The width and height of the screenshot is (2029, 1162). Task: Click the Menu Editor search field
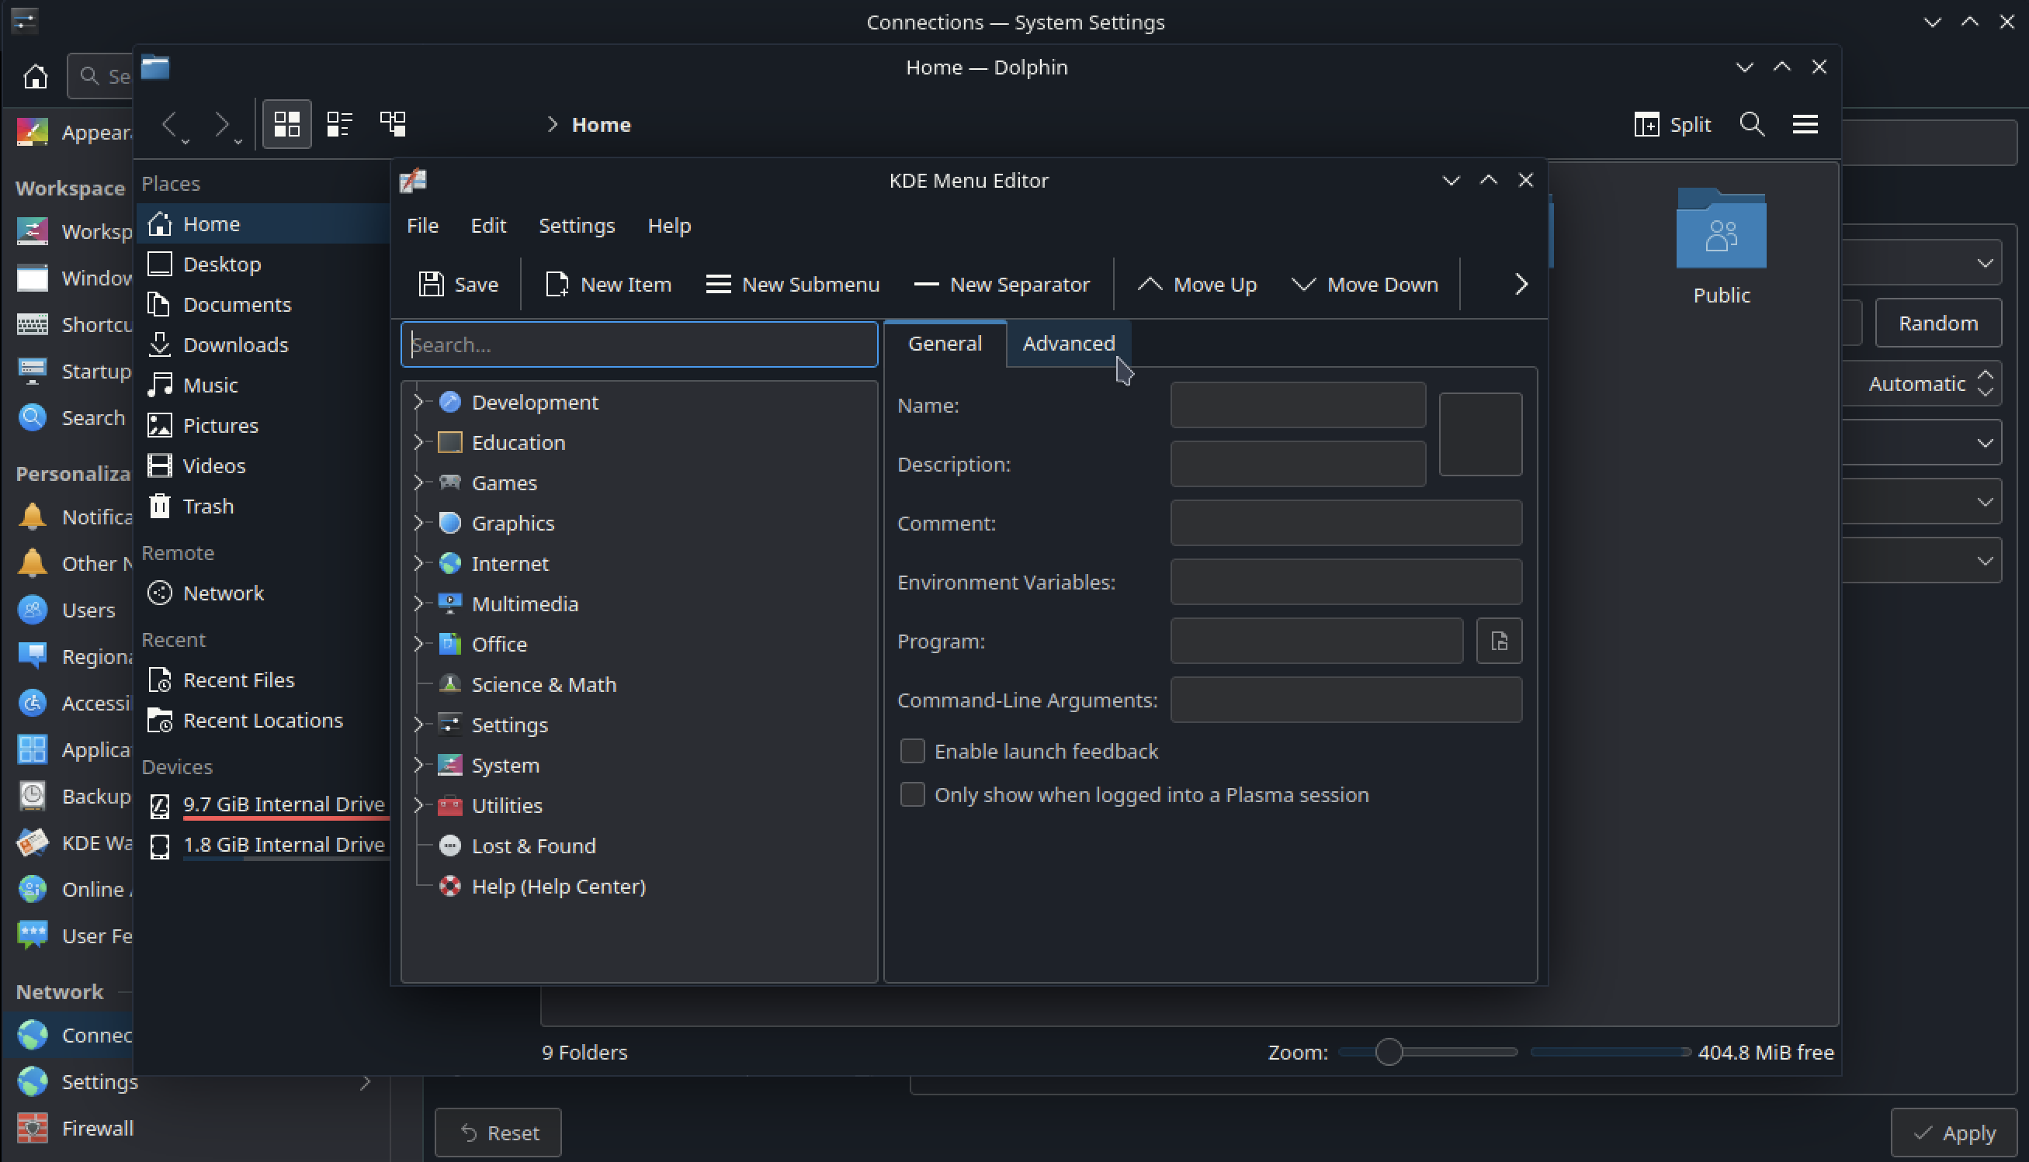click(x=639, y=344)
